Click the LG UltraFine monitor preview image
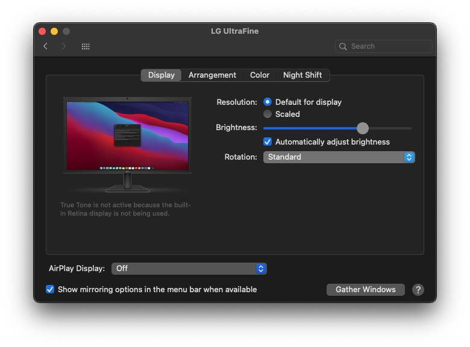The width and height of the screenshot is (470, 347). point(127,145)
